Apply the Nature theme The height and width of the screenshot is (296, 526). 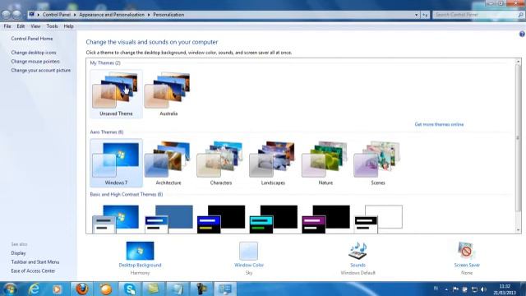pos(325,163)
